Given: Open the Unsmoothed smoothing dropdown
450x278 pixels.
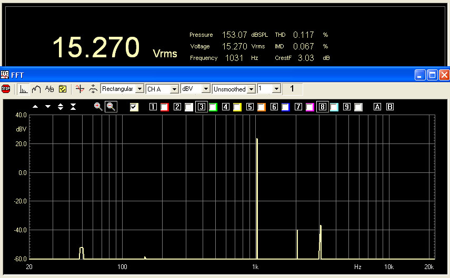Looking at the screenshot, I should pyautogui.click(x=251, y=89).
